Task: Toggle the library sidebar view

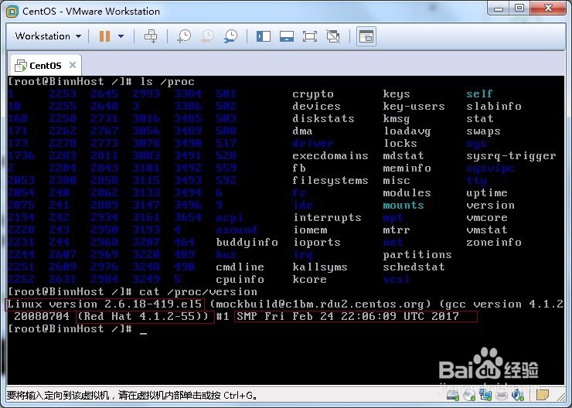Action: pos(264,36)
